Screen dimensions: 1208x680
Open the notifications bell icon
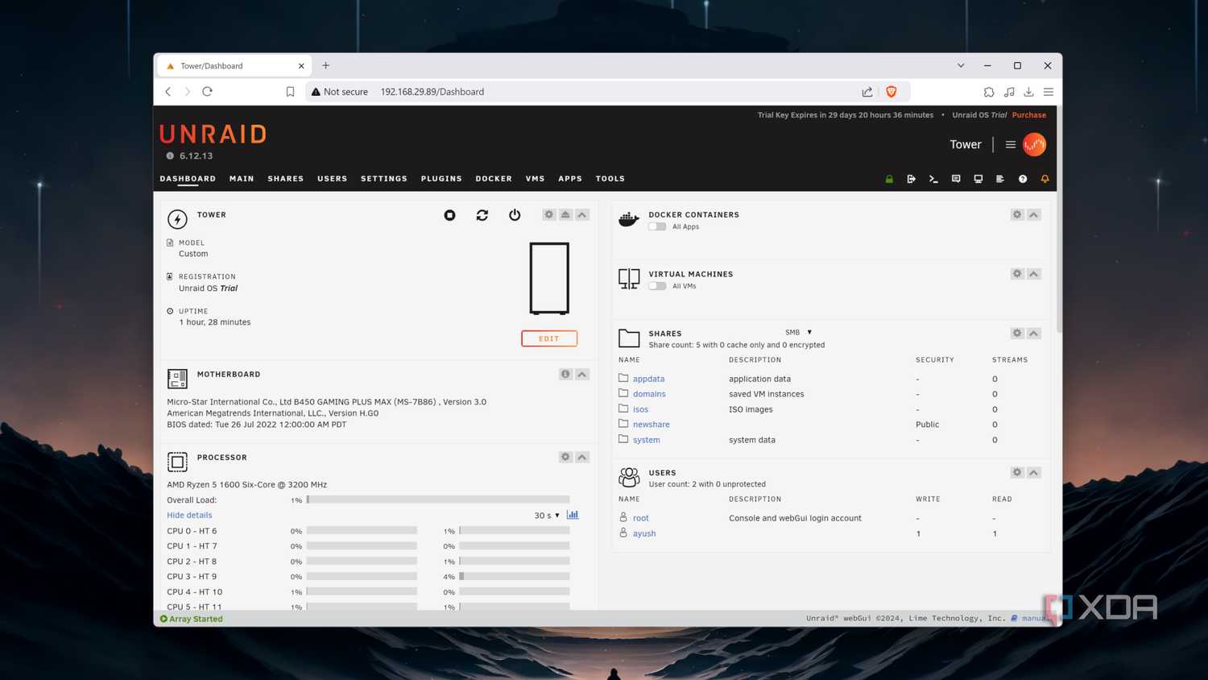click(1045, 179)
